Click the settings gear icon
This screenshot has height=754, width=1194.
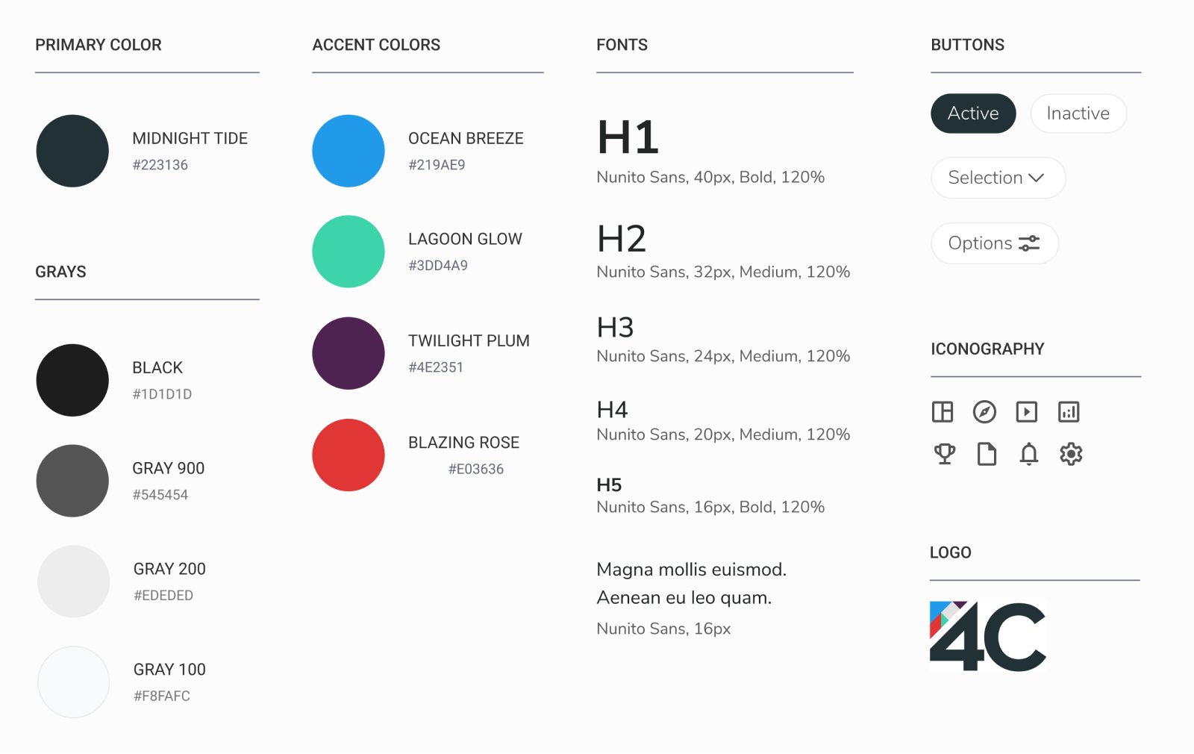tap(1071, 454)
